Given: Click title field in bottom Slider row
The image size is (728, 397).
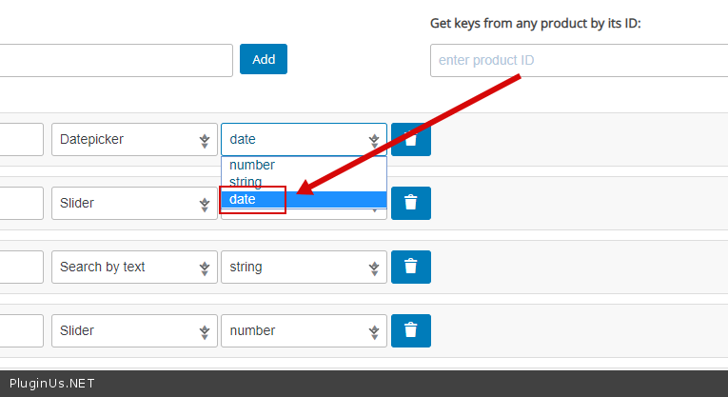Looking at the screenshot, I should pos(21,330).
